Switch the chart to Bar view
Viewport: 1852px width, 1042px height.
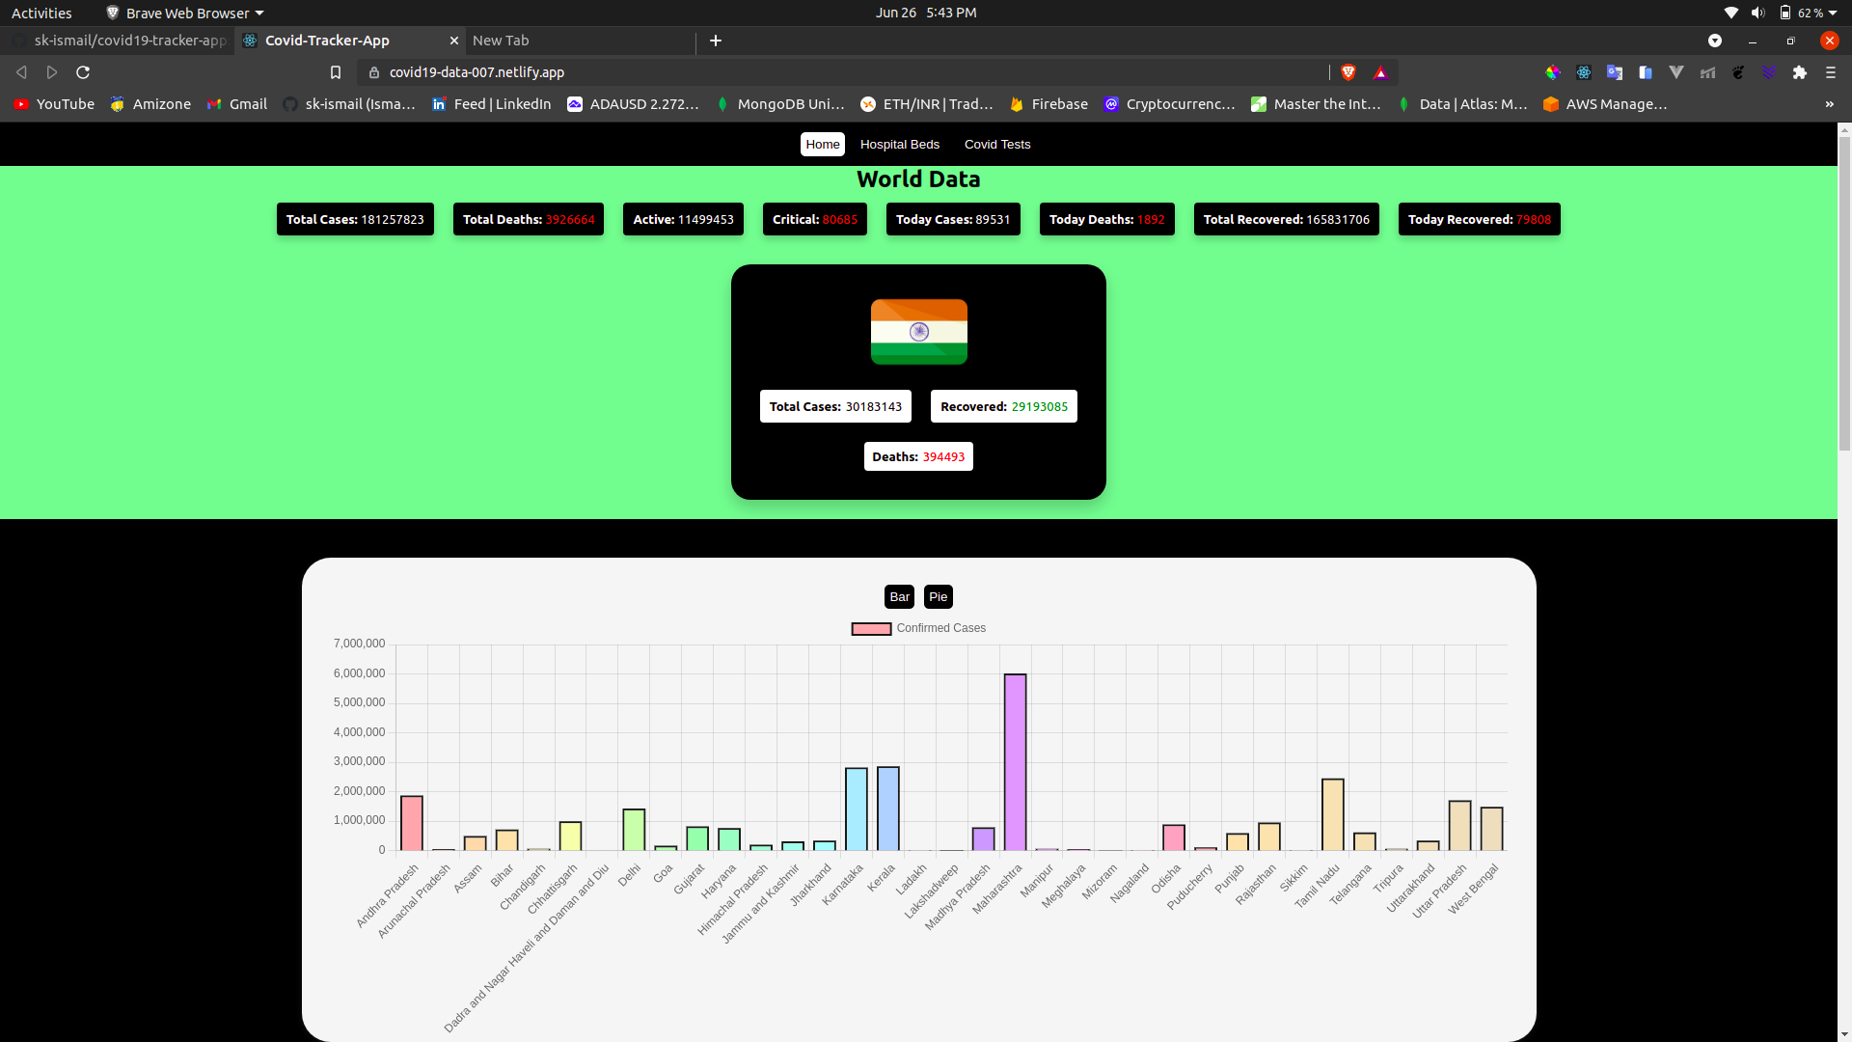click(899, 597)
